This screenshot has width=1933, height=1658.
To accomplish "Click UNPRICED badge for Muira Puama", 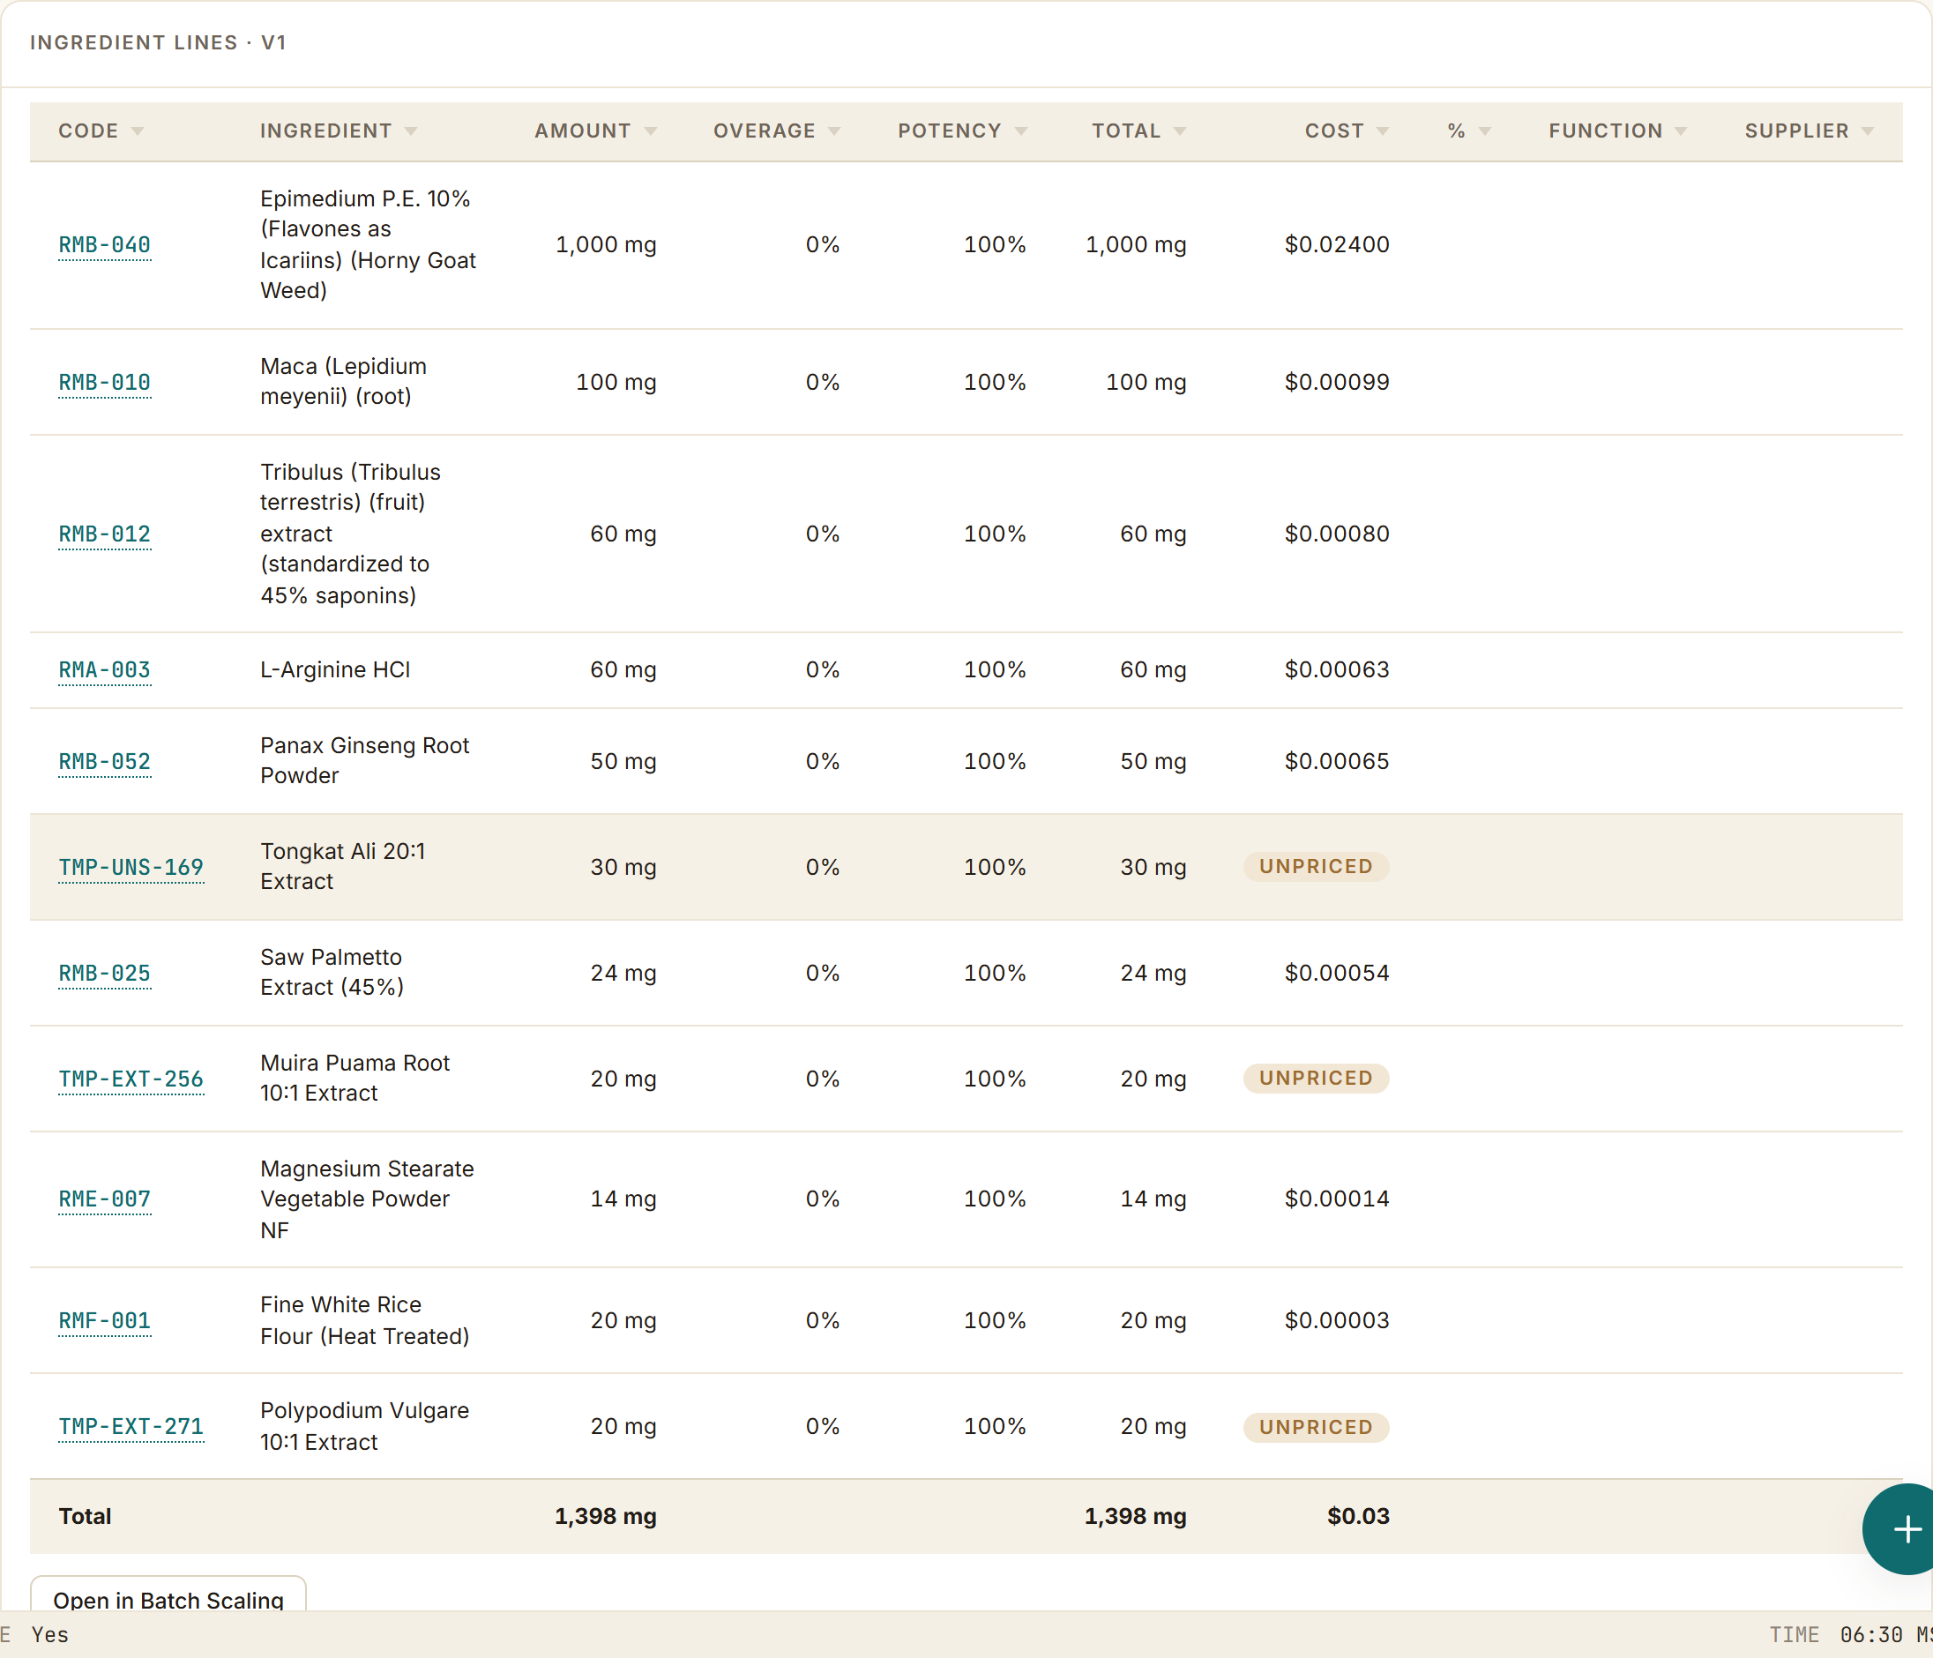I will coord(1316,1079).
